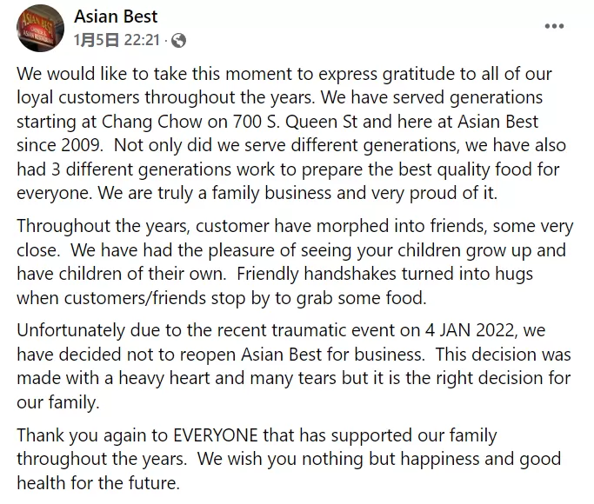Visit the Asian Best page name link
The height and width of the screenshot is (504, 594).
(116, 17)
